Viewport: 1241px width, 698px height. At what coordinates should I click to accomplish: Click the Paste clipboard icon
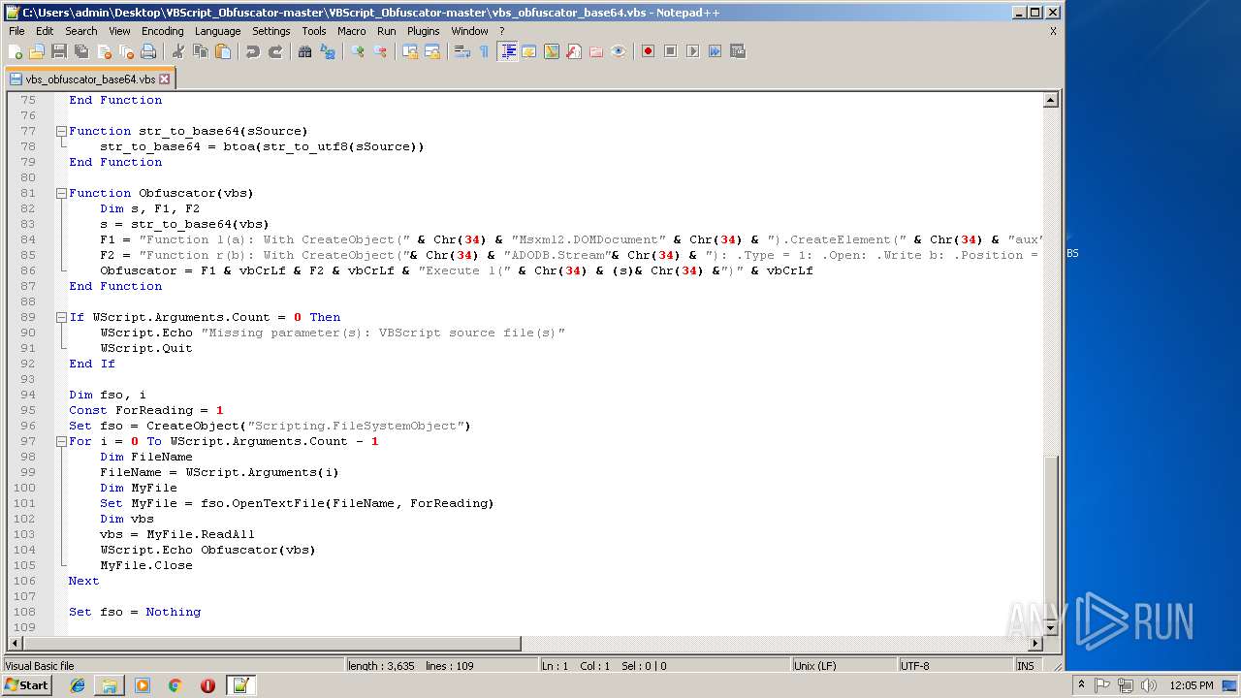click(222, 51)
